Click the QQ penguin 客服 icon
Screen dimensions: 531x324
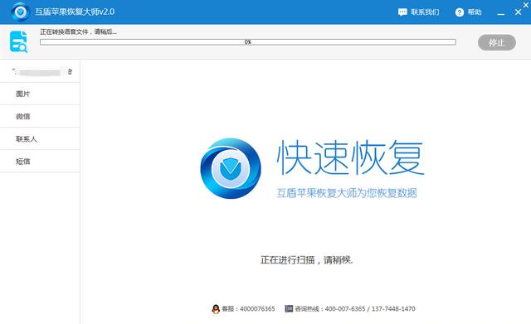(216, 309)
